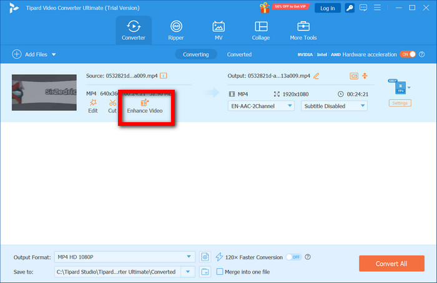Open the Subtitle Disabled dropdown
This screenshot has height=283, width=437.
pyautogui.click(x=334, y=106)
